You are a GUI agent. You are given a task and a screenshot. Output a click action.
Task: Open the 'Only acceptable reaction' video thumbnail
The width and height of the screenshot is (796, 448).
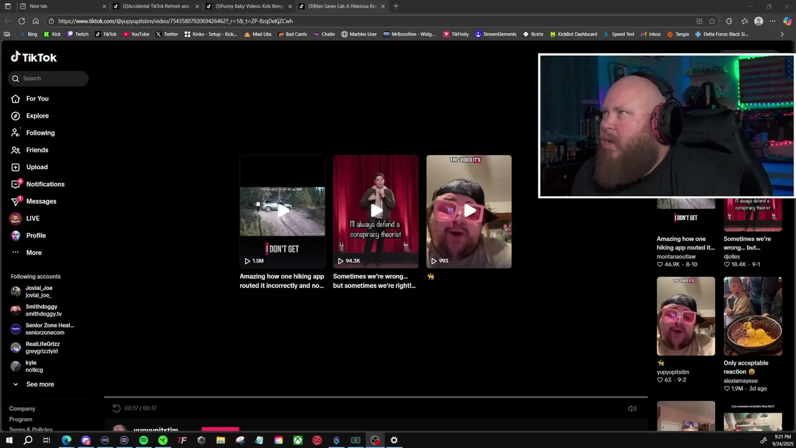pyautogui.click(x=753, y=316)
